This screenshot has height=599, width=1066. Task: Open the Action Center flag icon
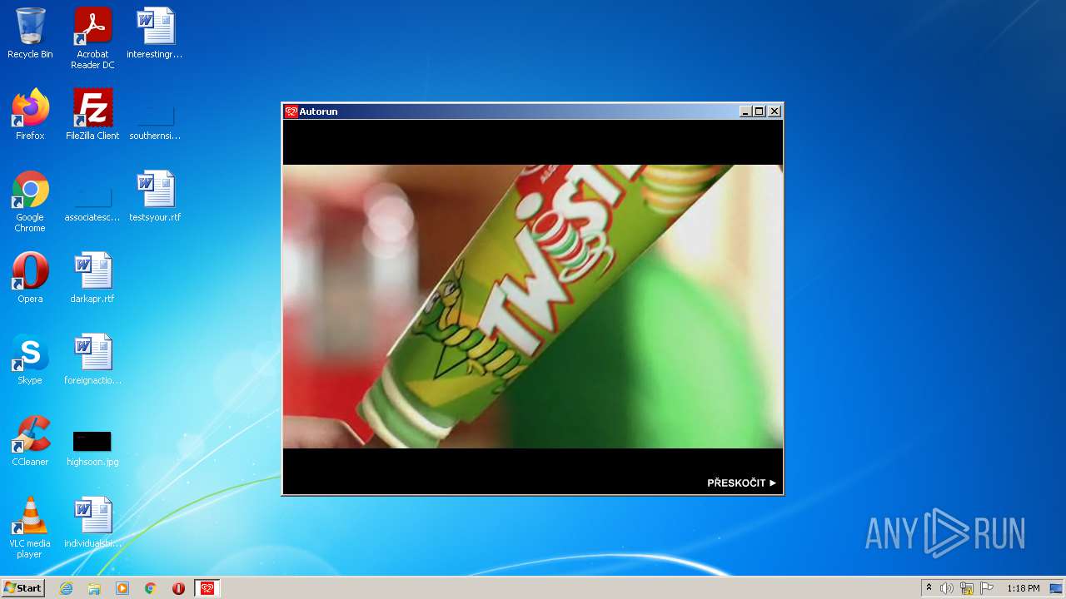(987, 588)
